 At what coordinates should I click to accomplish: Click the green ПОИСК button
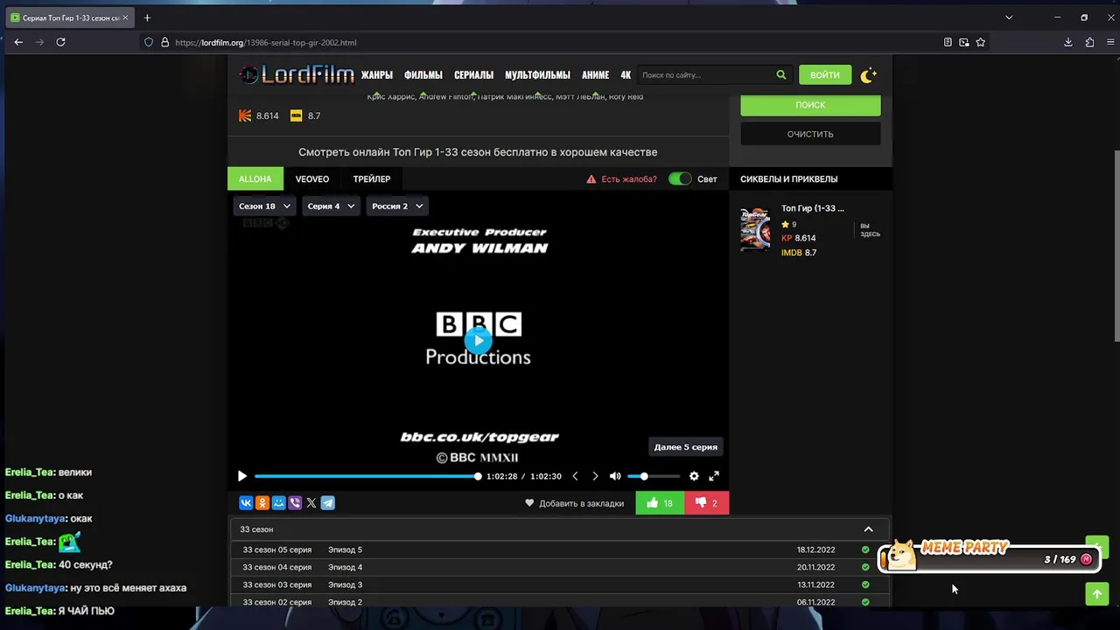tap(810, 105)
